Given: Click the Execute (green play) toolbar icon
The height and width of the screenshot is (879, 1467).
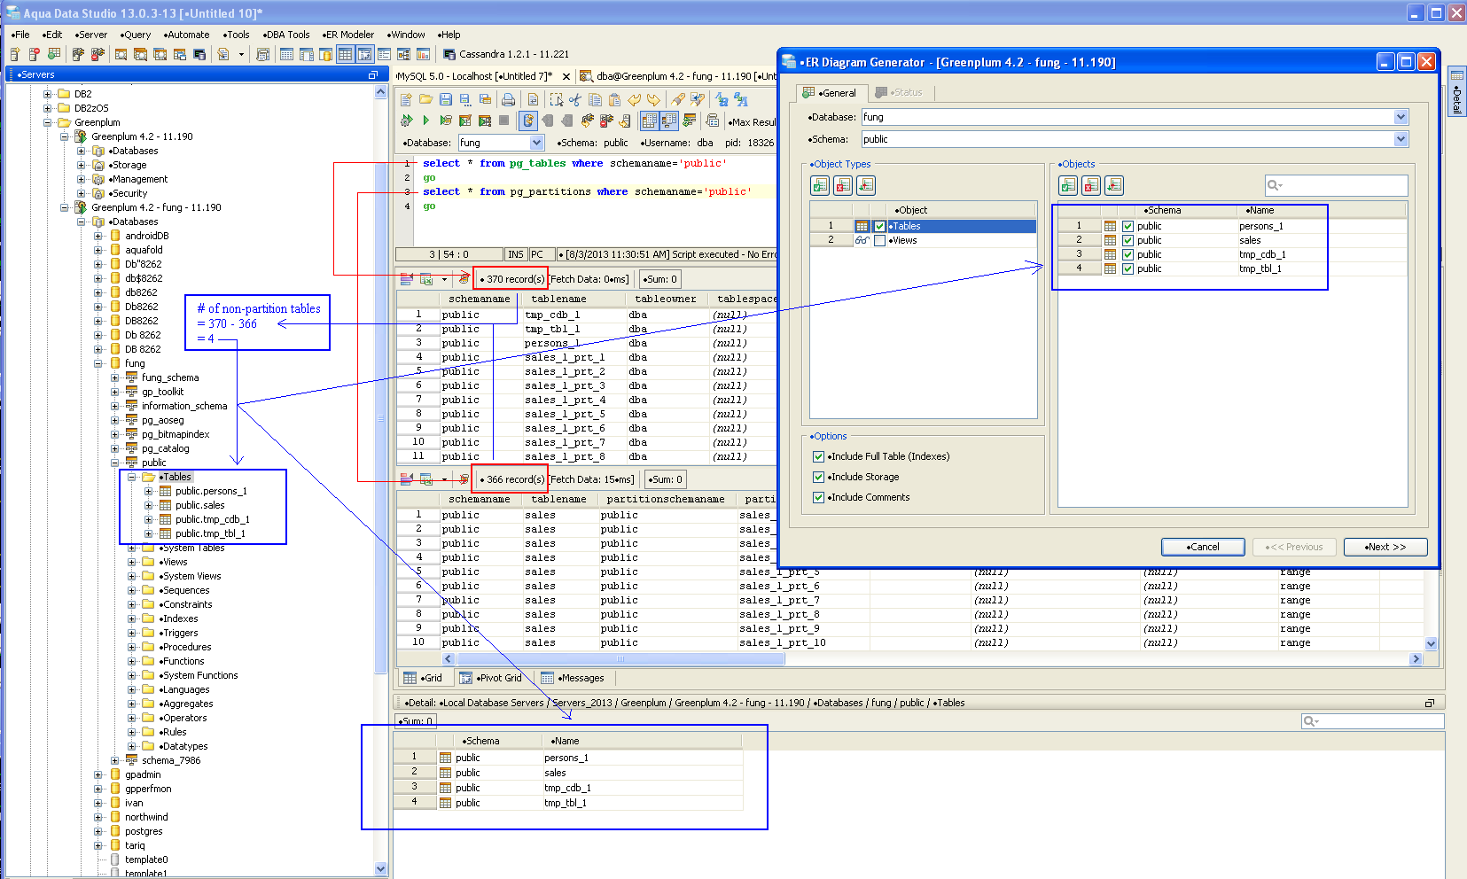Looking at the screenshot, I should click(426, 121).
